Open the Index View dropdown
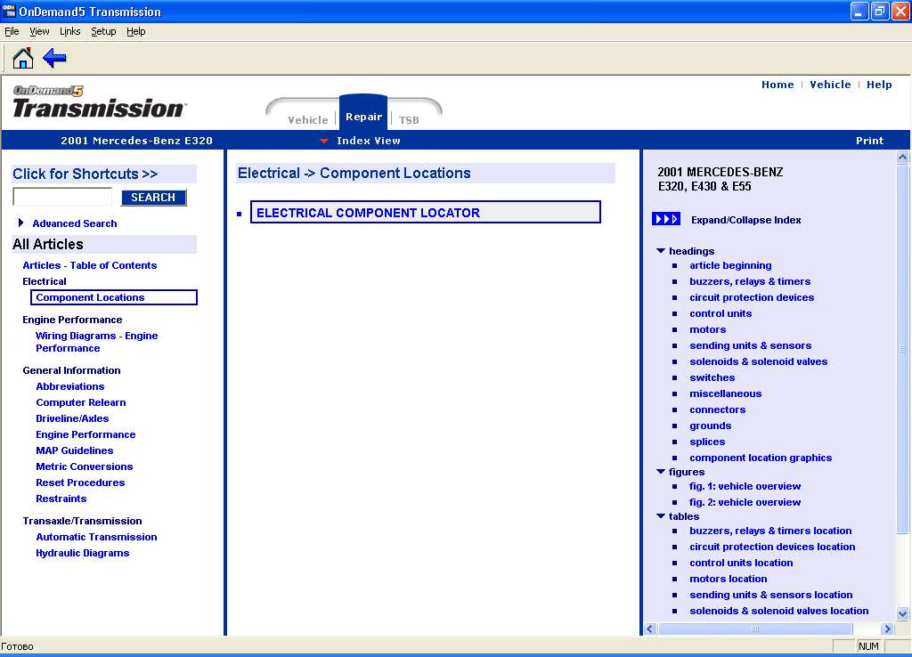This screenshot has width=912, height=657. coord(368,141)
